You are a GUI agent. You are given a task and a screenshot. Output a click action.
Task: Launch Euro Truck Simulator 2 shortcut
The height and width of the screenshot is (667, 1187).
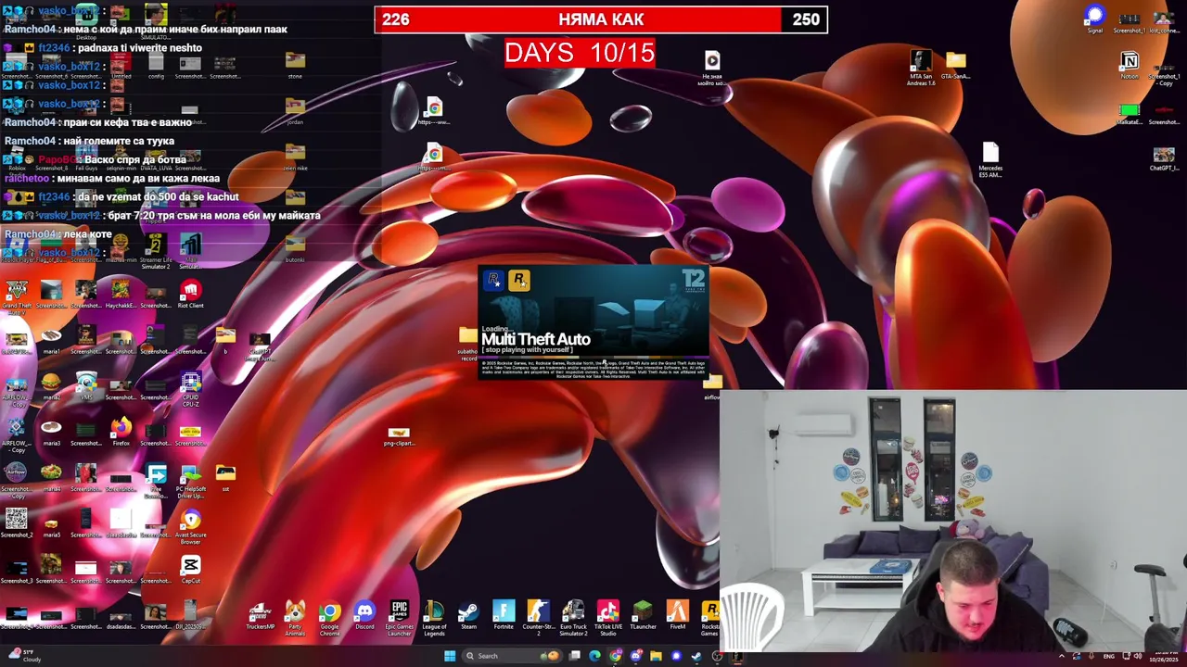point(573,618)
